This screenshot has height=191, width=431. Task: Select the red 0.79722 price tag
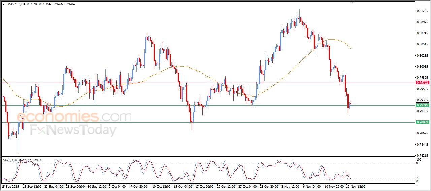[x=422, y=82]
